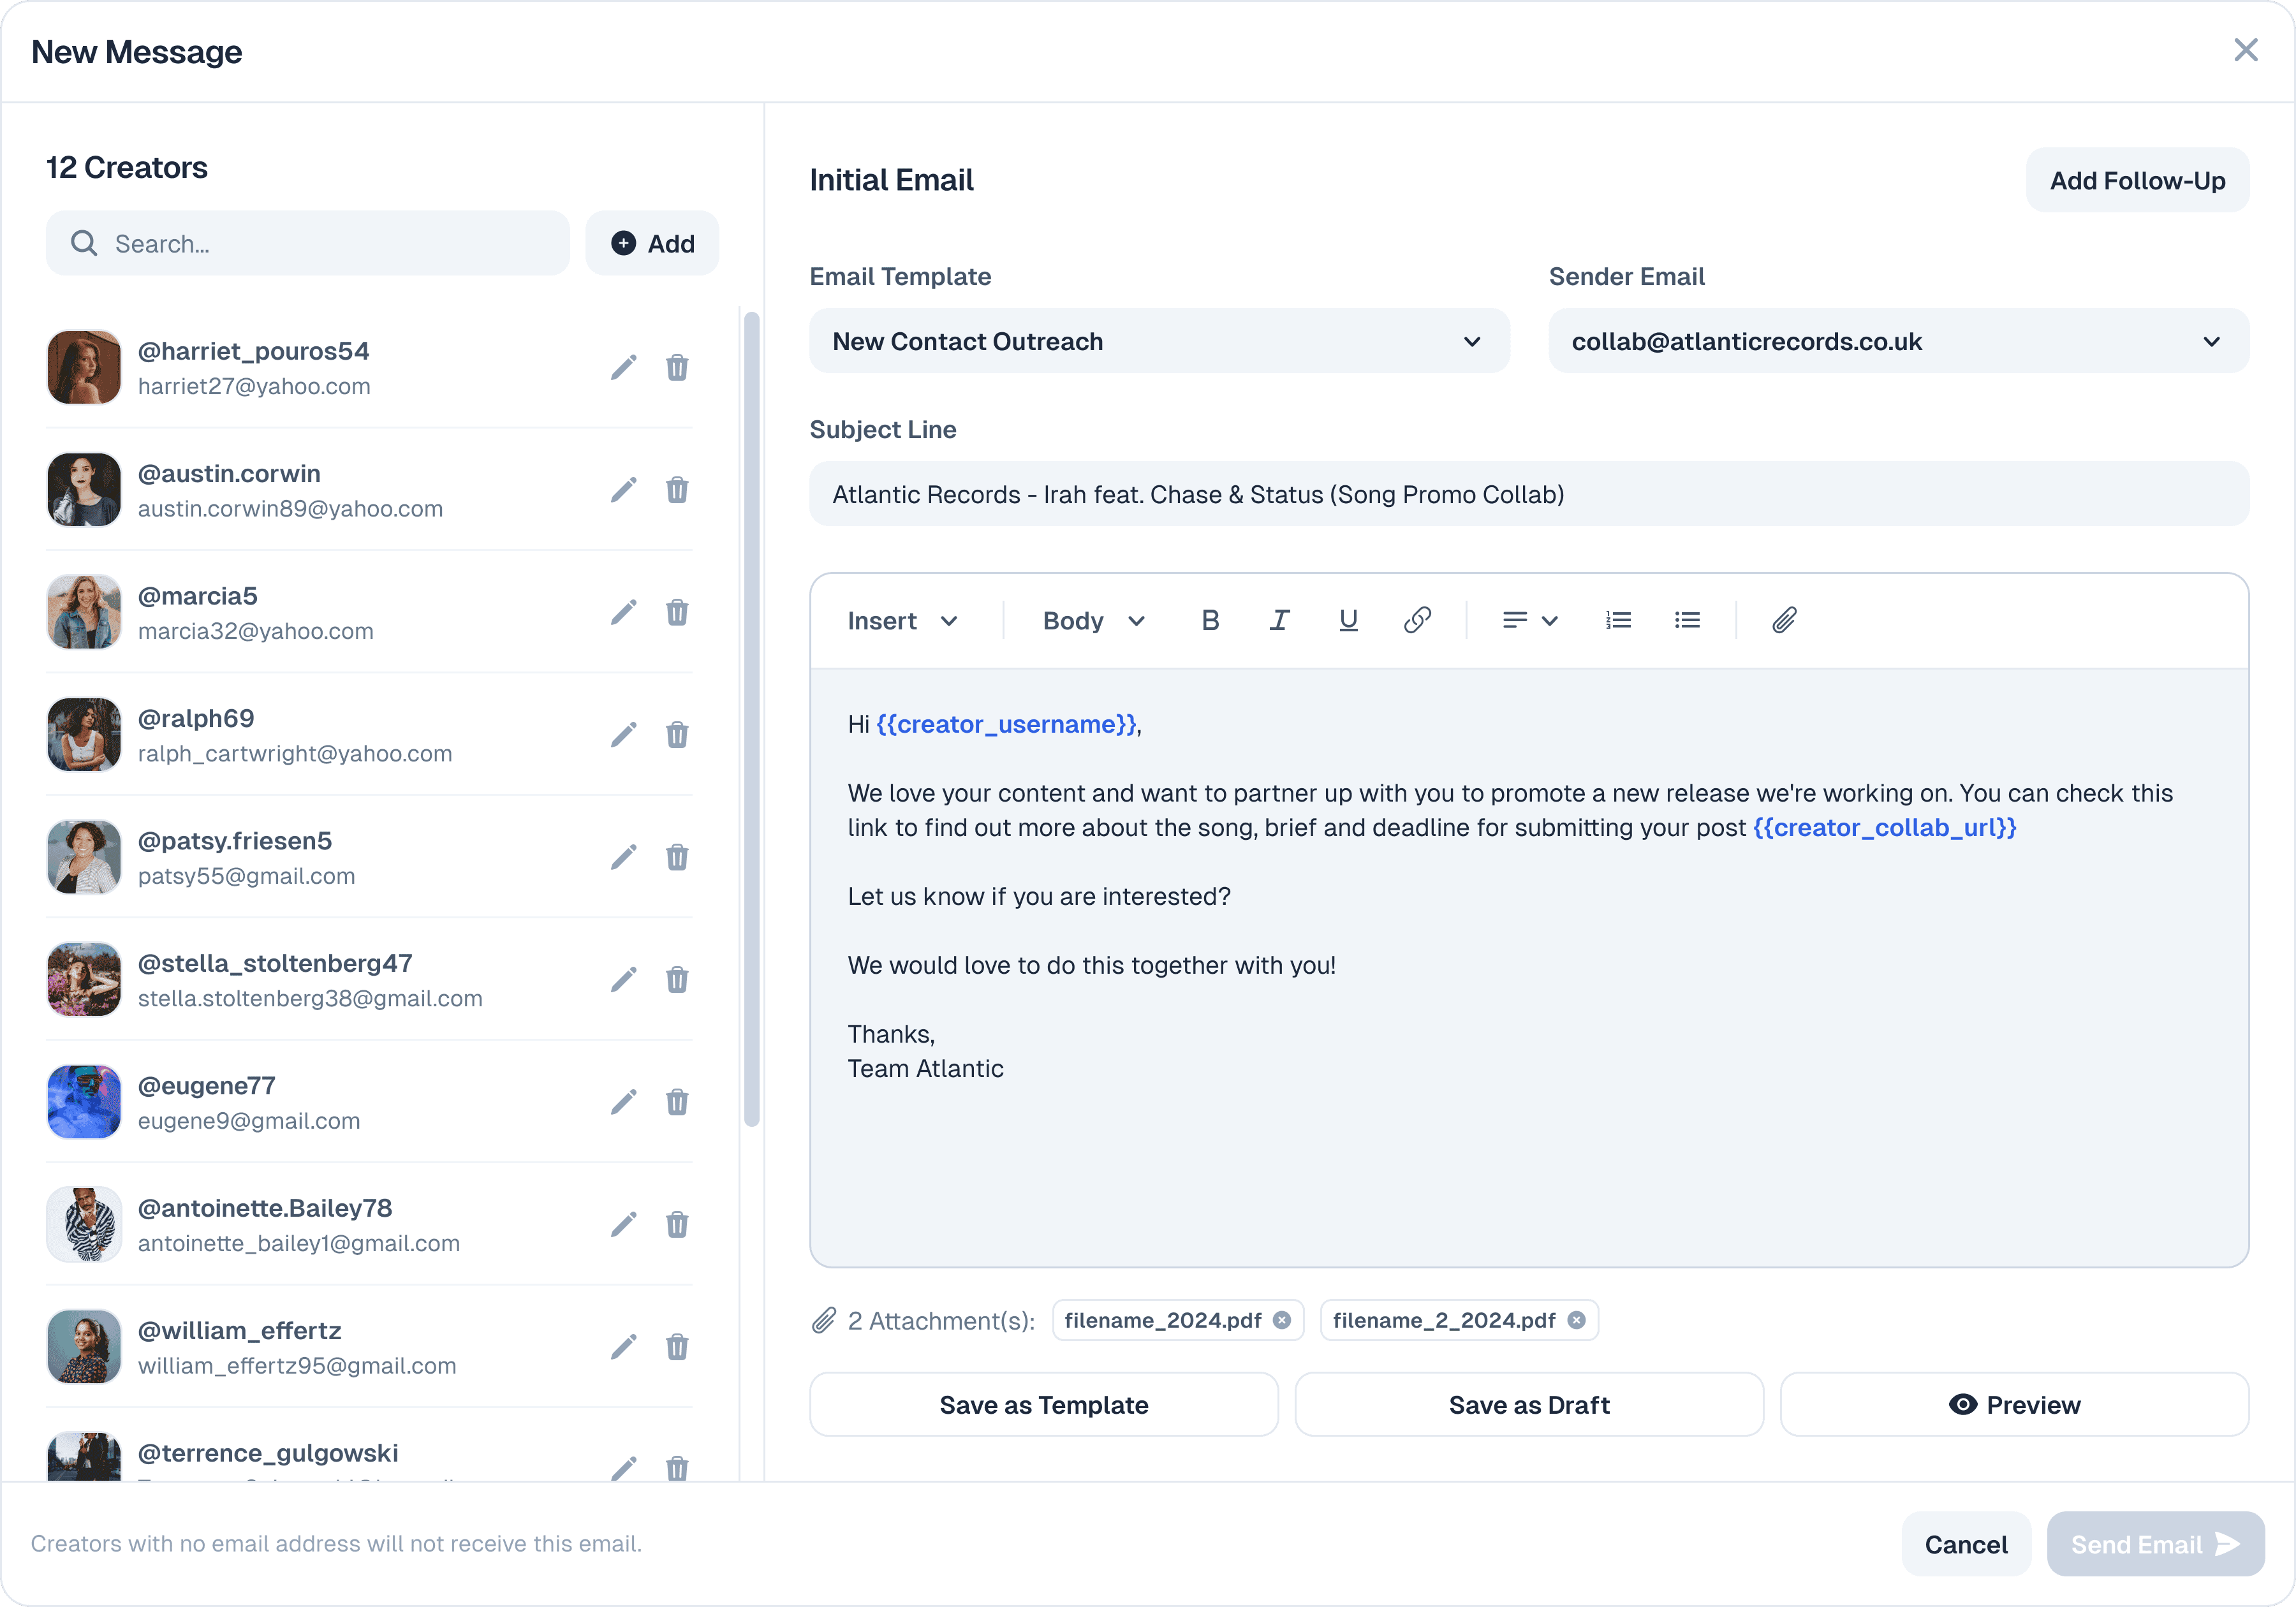The width and height of the screenshot is (2296, 1607).
Task: Click the paperclip attach icon in toolbar
Action: [1784, 620]
